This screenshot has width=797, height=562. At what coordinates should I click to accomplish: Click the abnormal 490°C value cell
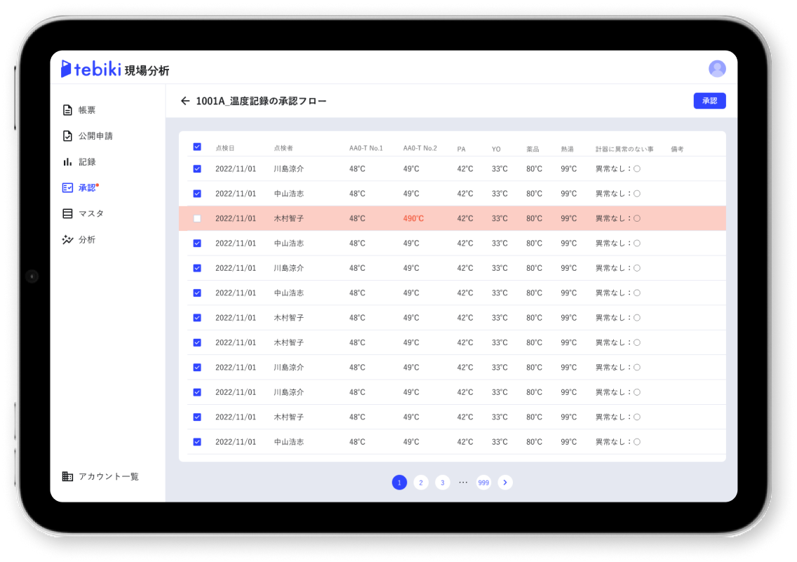coord(413,219)
